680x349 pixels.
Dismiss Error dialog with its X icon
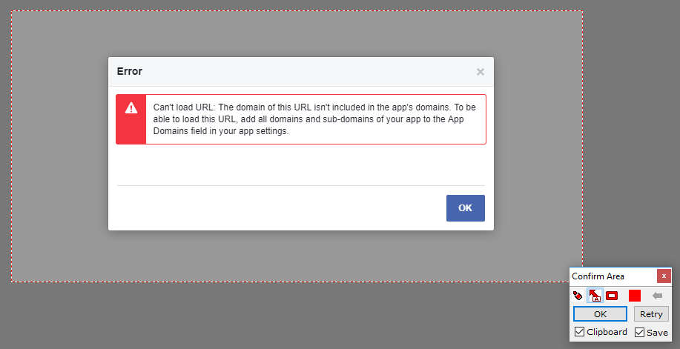point(480,72)
